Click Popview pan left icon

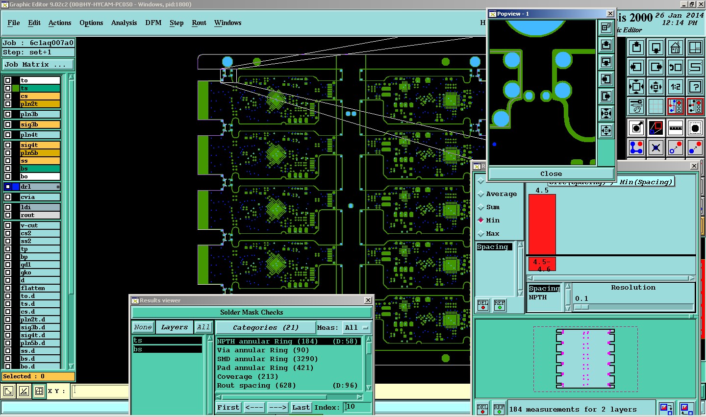(606, 79)
